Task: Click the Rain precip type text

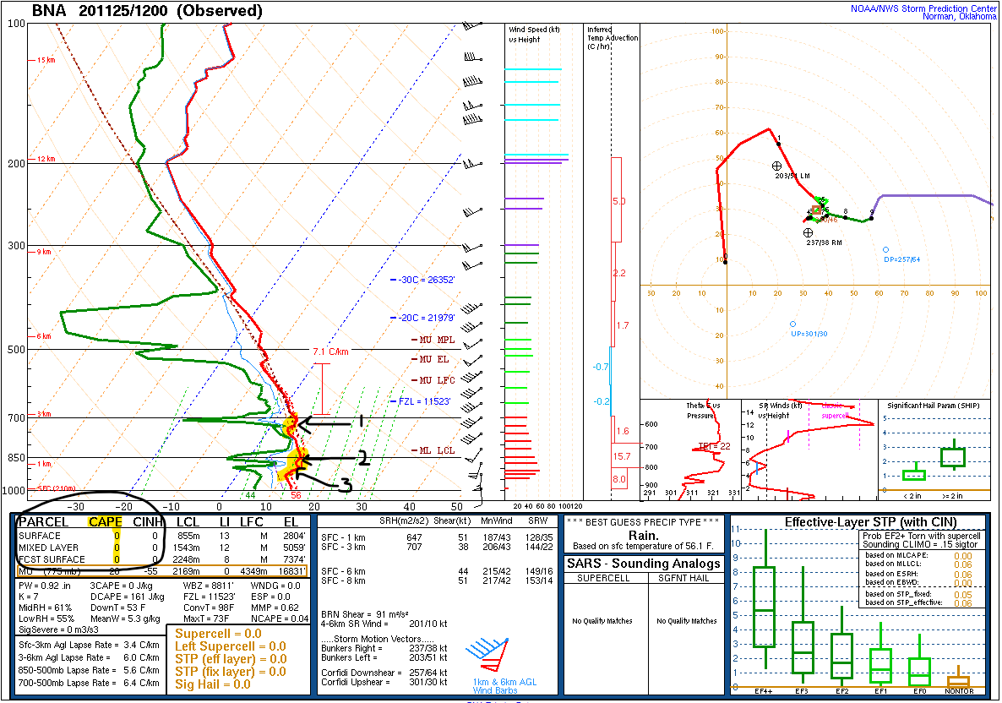Action: tap(644, 534)
